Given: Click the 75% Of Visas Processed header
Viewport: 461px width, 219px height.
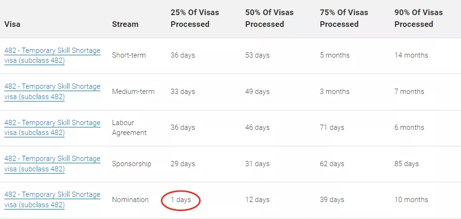Looking at the screenshot, I should pos(344,18).
